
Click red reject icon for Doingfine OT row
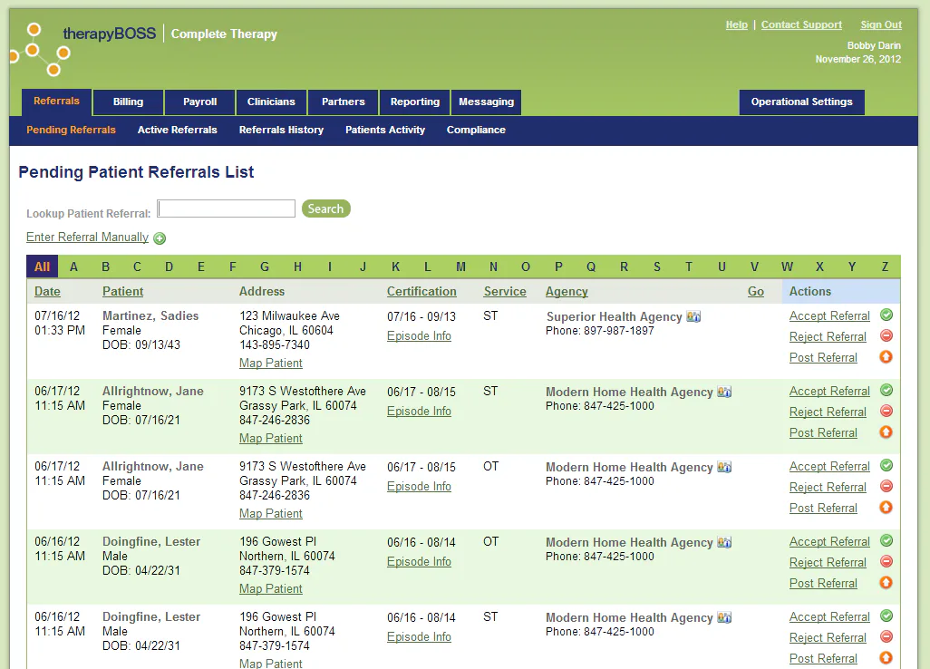pos(886,562)
